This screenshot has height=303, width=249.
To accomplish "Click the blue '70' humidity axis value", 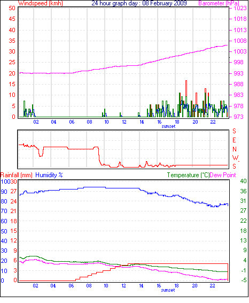I will tap(4, 211).
